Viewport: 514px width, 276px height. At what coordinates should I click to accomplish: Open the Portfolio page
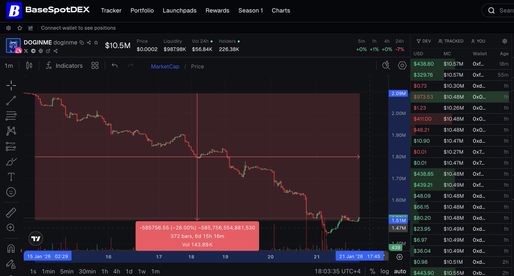click(142, 10)
